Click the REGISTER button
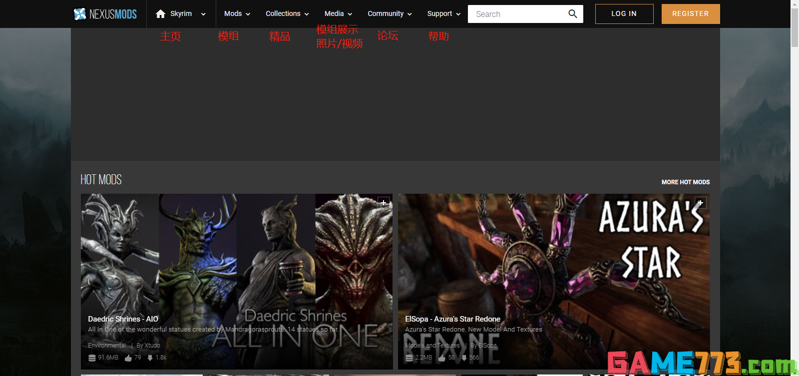The image size is (799, 376). point(691,14)
